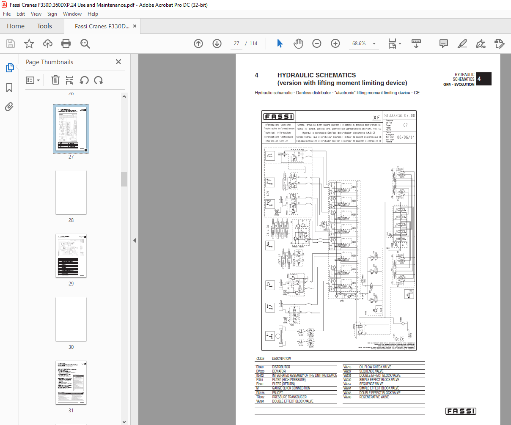Click 'DISTRIBUTOR' in the code table
Screen dimensions: 511x425
click(281, 367)
